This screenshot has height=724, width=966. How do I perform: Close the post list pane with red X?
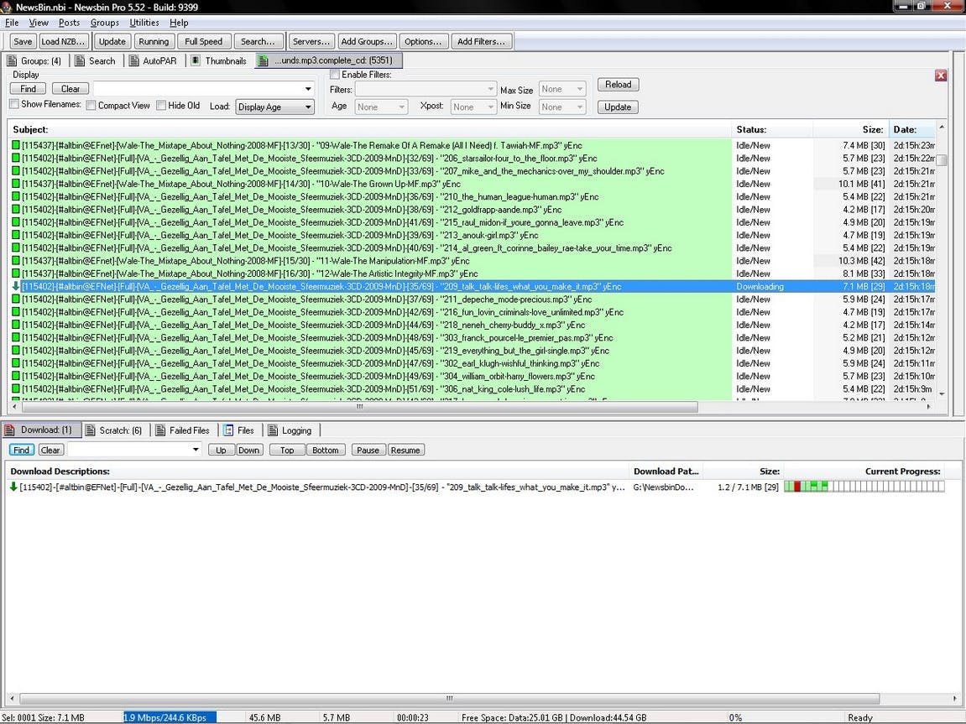point(941,76)
